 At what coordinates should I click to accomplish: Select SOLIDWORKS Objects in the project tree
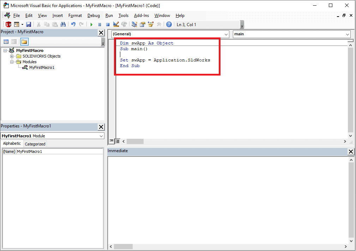coord(42,56)
